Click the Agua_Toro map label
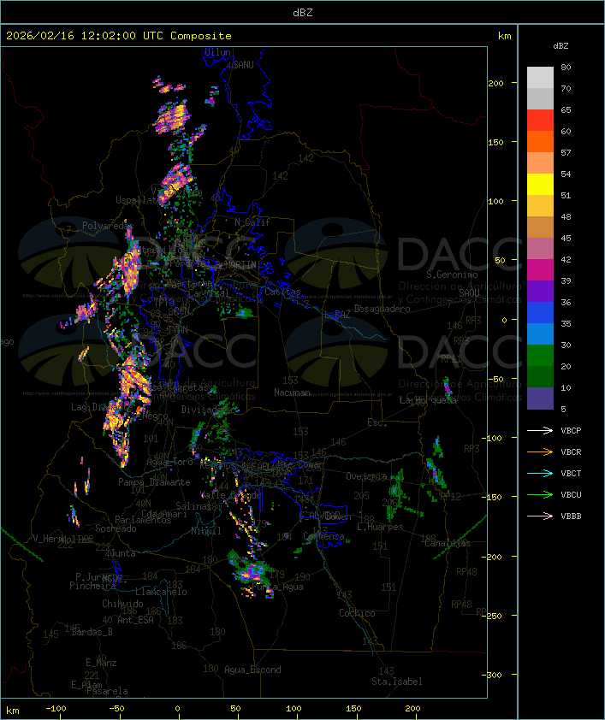Image resolution: width=605 pixels, height=720 pixels. tap(169, 463)
